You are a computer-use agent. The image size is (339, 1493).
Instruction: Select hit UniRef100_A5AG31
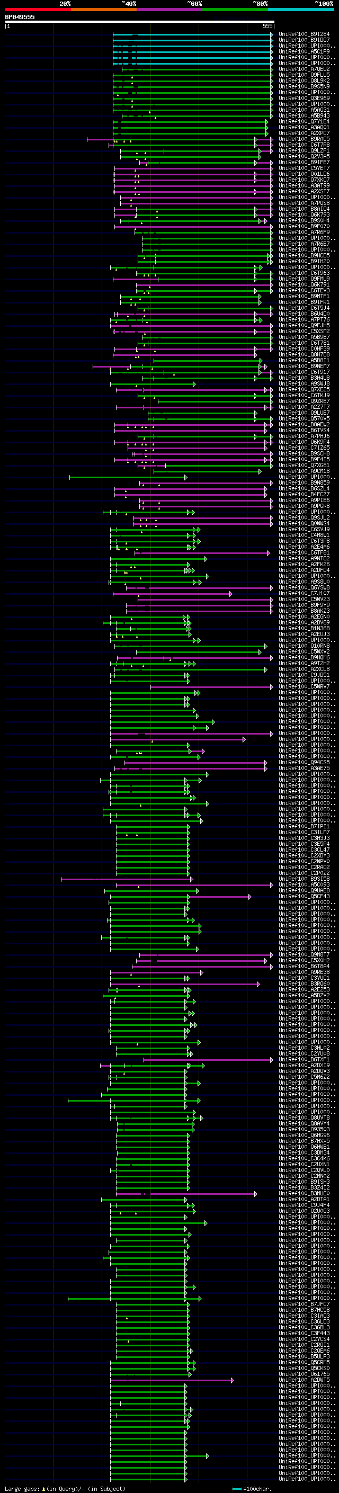pos(304,110)
